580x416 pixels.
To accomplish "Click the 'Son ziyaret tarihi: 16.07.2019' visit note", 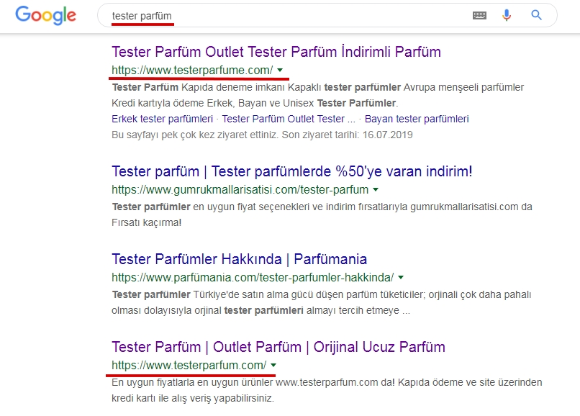I will pyautogui.click(x=347, y=135).
